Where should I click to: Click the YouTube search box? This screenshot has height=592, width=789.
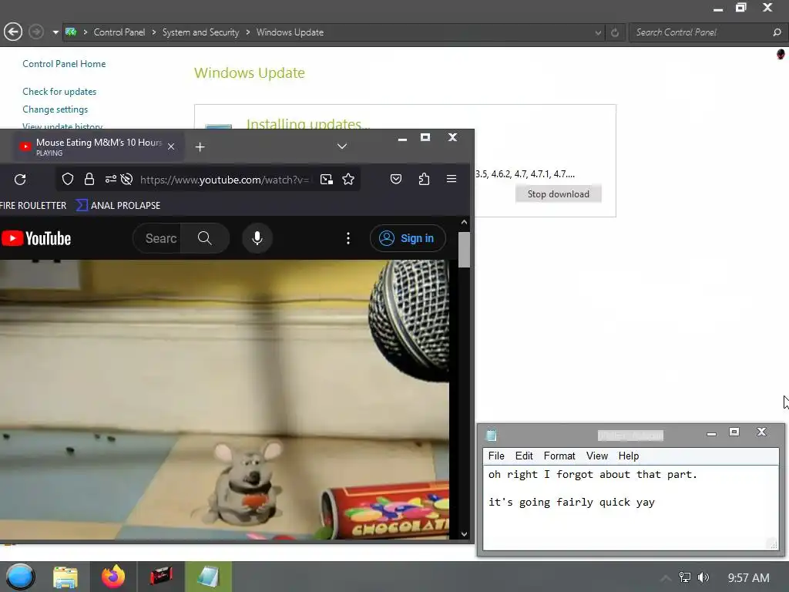click(x=157, y=238)
